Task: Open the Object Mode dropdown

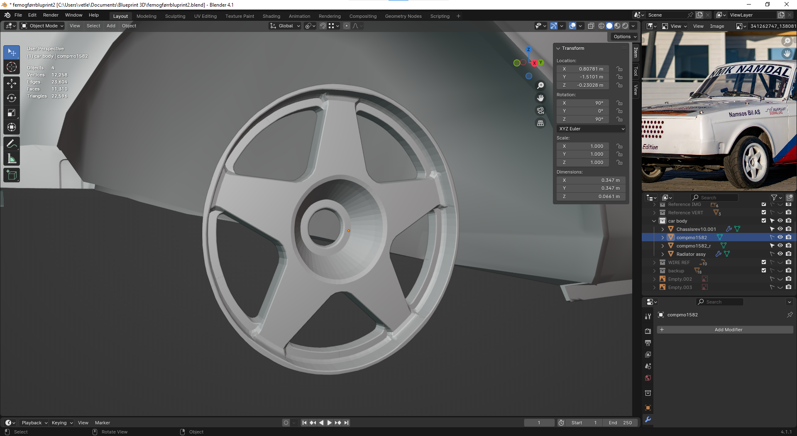Action: click(42, 26)
